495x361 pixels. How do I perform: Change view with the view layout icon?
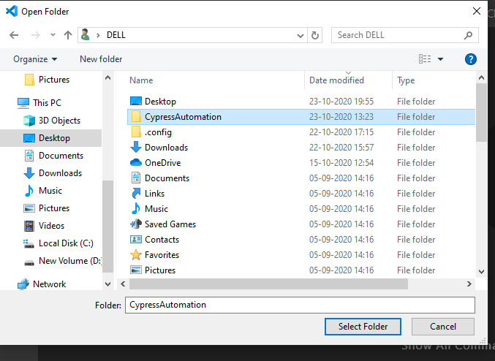tap(425, 59)
